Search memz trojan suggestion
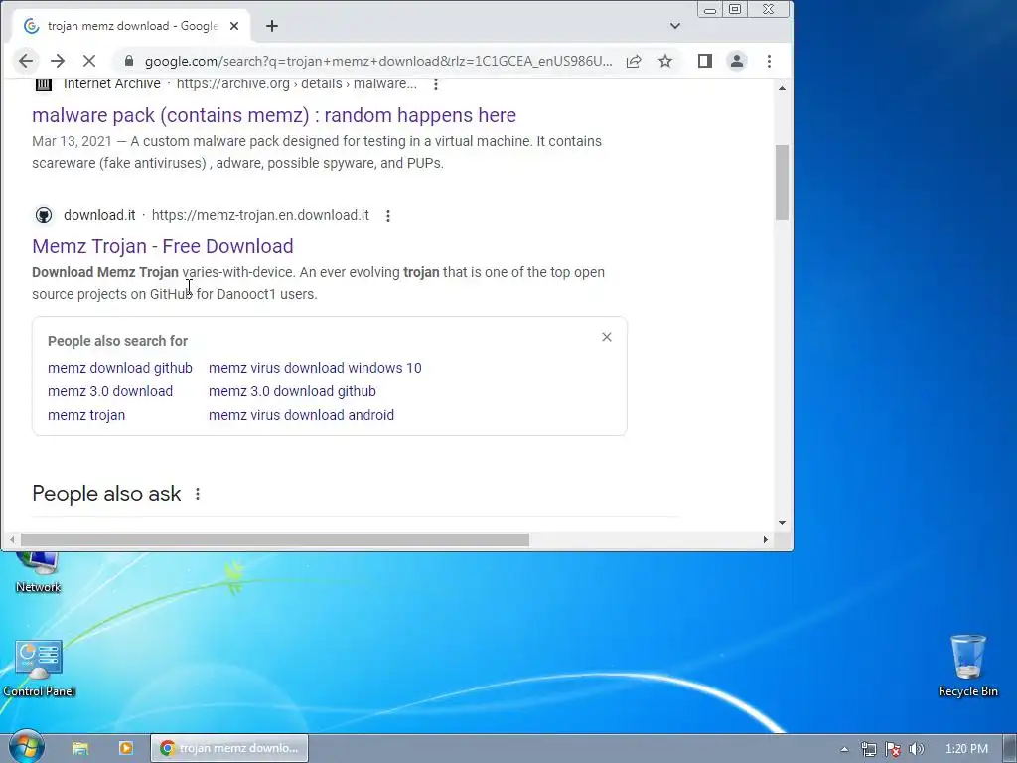This screenshot has width=1017, height=763. [86, 416]
